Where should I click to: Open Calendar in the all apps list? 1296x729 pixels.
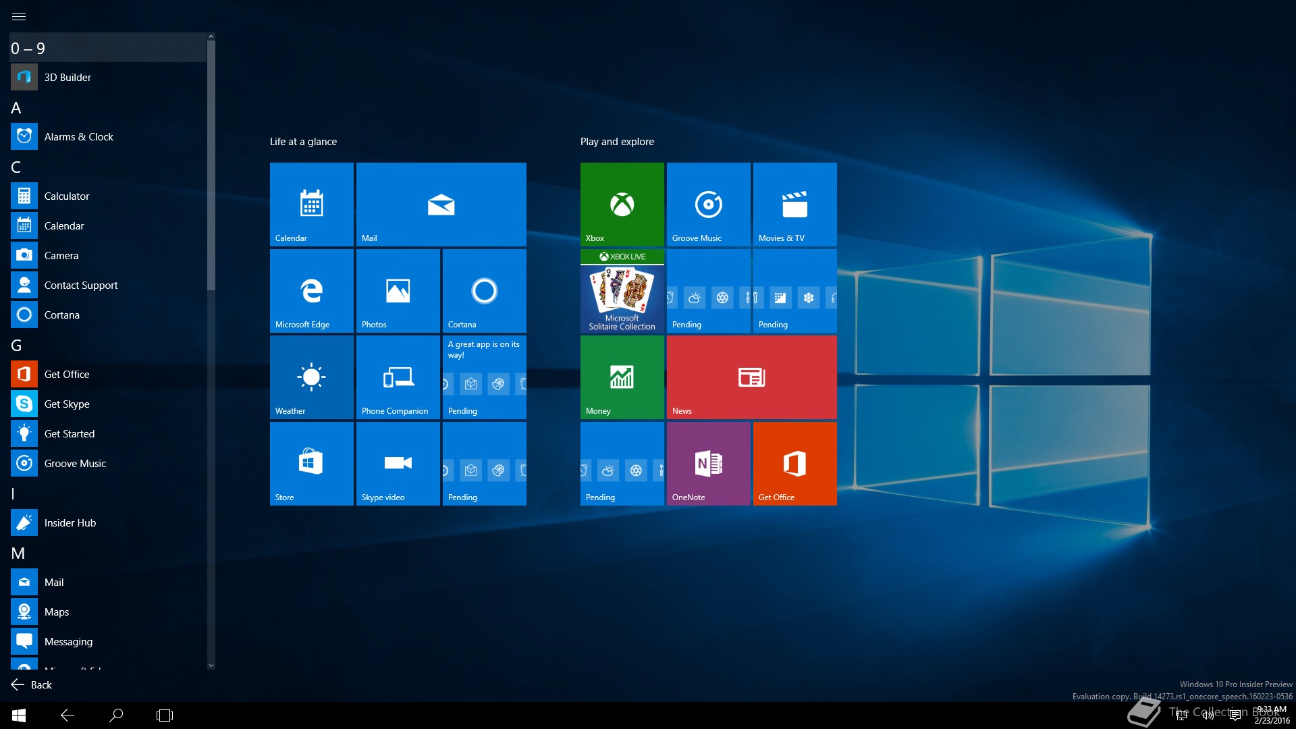coord(108,226)
